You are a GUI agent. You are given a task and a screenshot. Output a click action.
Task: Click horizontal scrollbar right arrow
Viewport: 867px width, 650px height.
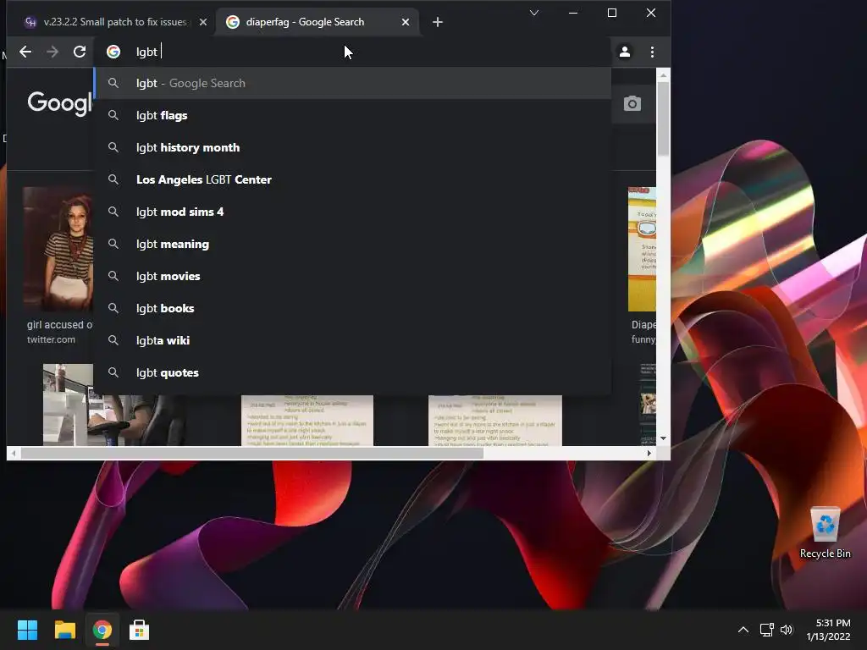(649, 454)
